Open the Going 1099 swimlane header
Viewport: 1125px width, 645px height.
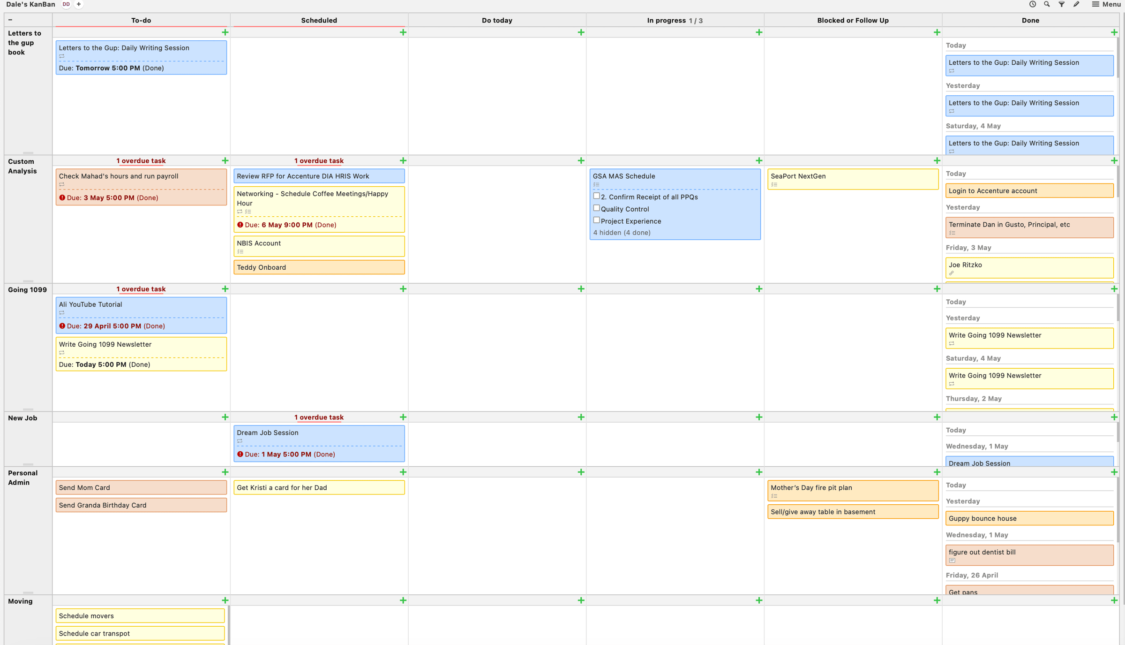[x=27, y=289]
